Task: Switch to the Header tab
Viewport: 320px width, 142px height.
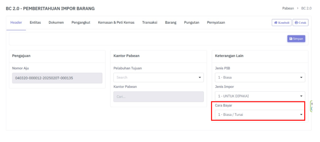Action: click(16, 23)
